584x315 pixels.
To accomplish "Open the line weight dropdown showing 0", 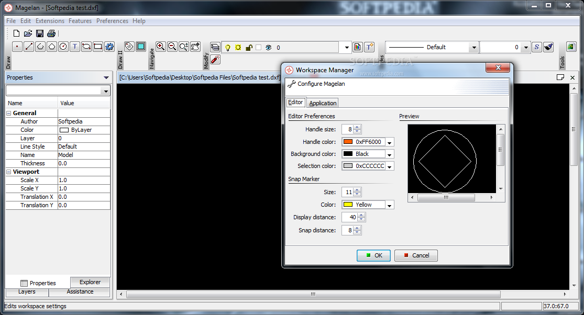I will click(x=526, y=47).
